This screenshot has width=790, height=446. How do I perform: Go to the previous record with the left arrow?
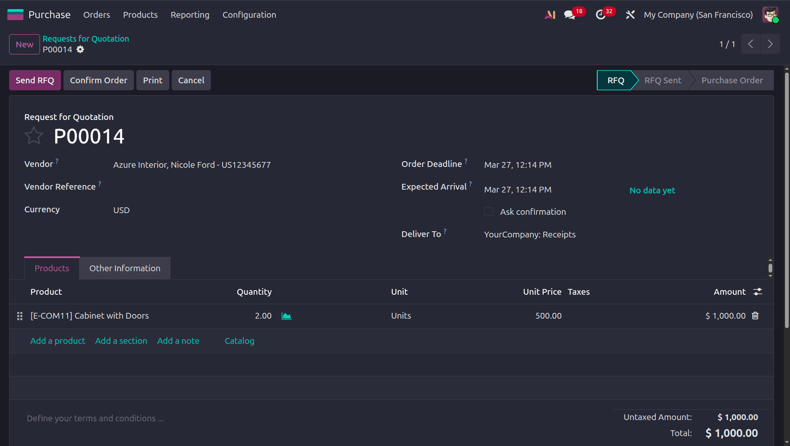[x=750, y=44]
